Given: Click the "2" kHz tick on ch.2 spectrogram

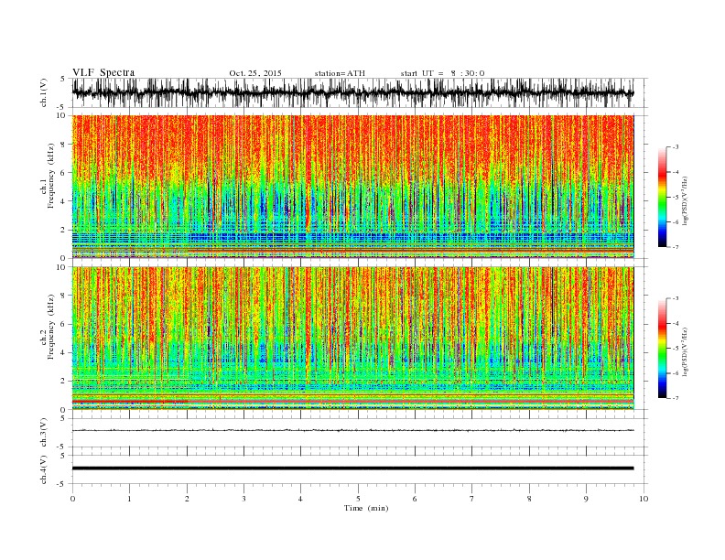Looking at the screenshot, I should coord(63,382).
